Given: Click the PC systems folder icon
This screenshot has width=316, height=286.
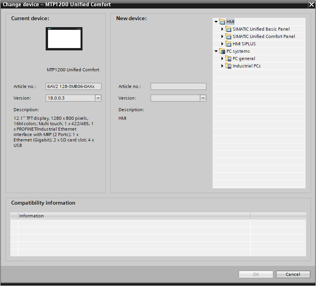Looking at the screenshot, I should (x=222, y=51).
